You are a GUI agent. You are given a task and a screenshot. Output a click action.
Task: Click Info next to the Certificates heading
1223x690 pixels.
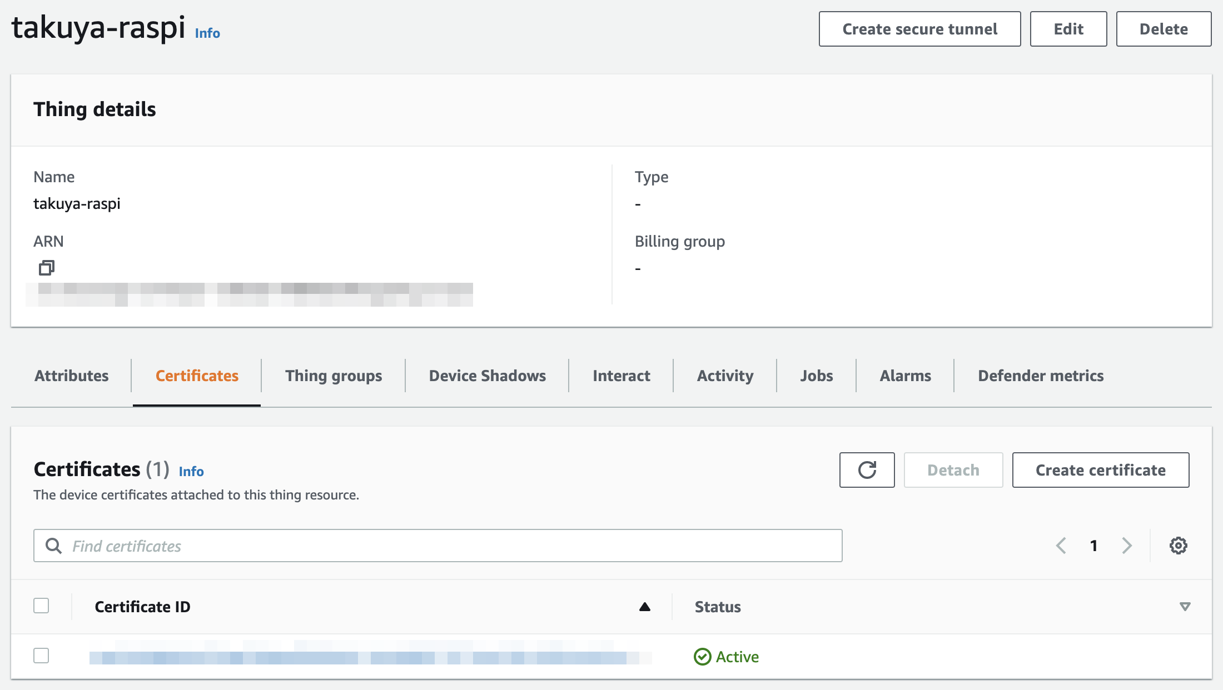tap(191, 471)
